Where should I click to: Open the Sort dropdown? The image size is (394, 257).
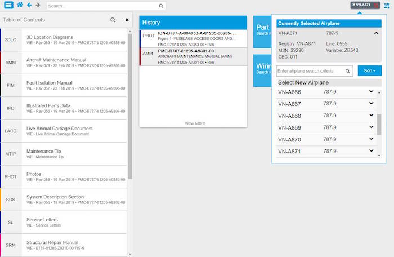coord(369,71)
